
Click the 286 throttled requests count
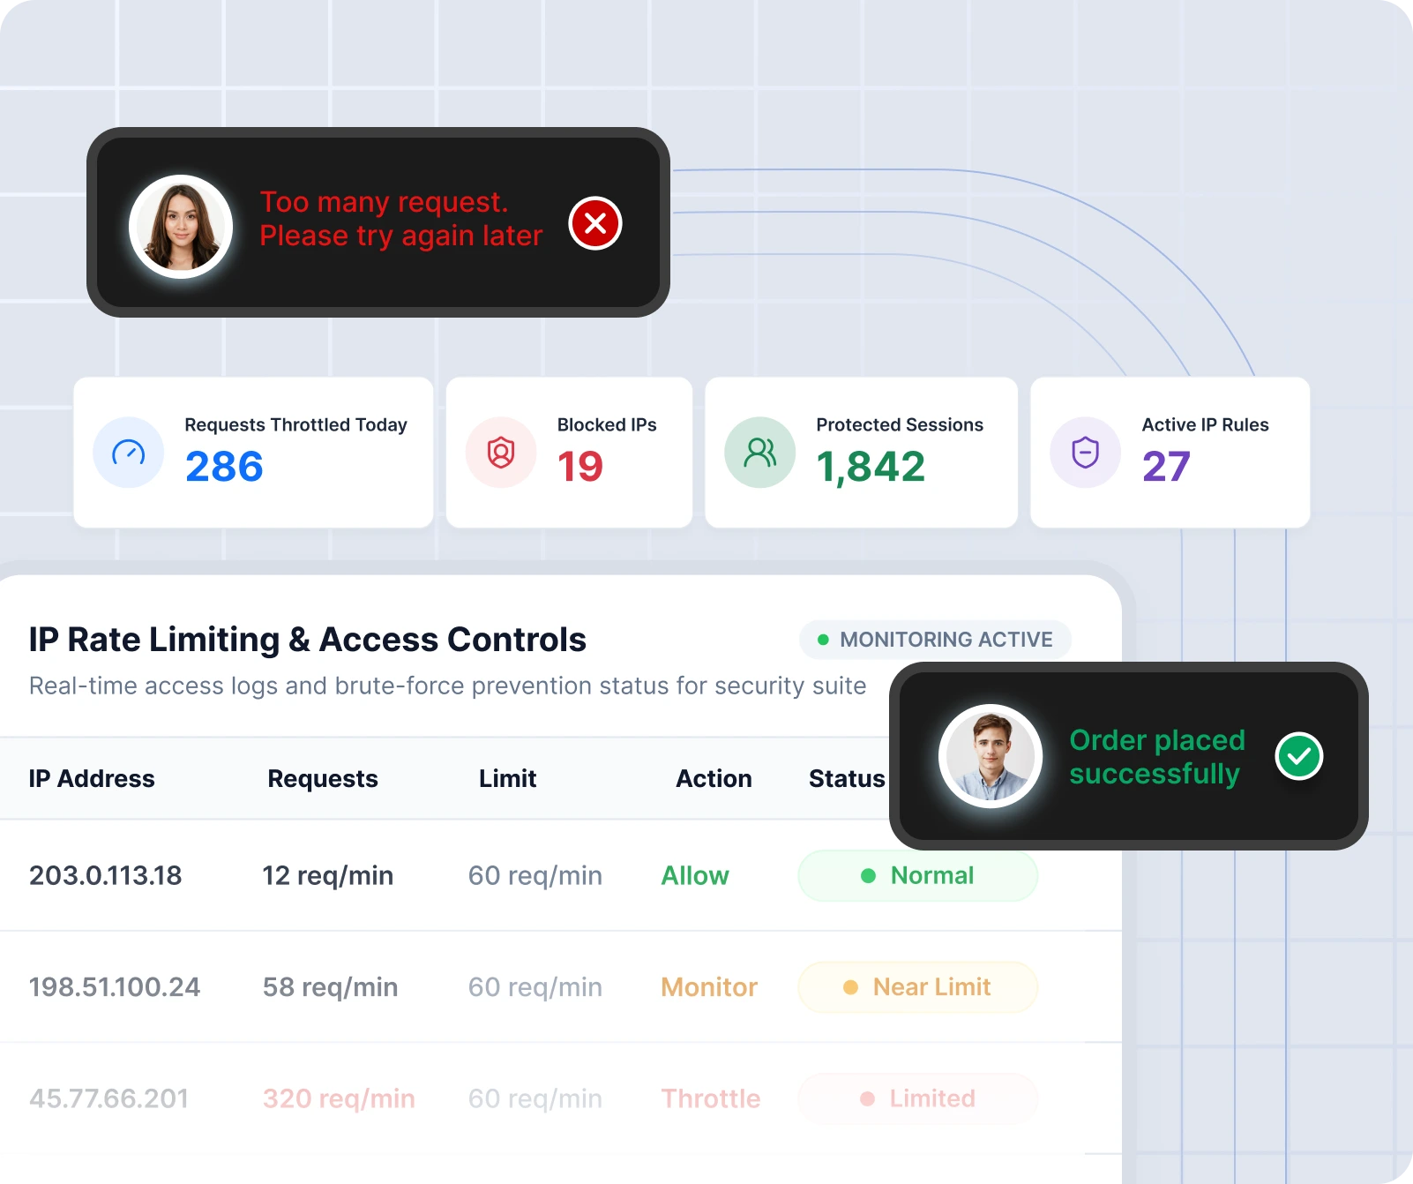click(224, 467)
